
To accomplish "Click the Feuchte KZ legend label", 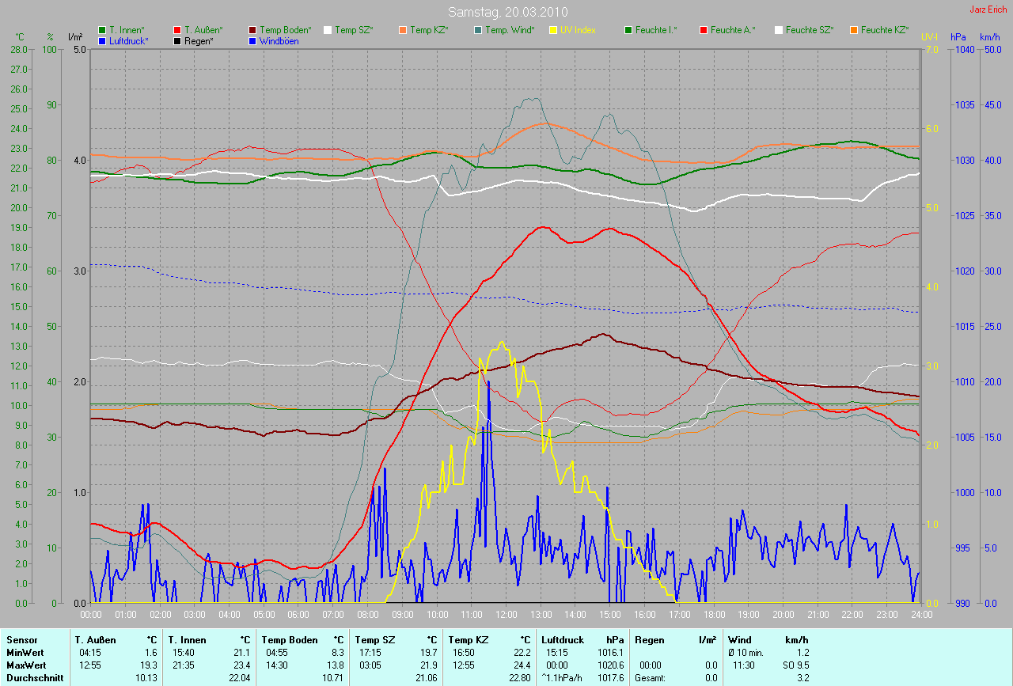I will [885, 30].
